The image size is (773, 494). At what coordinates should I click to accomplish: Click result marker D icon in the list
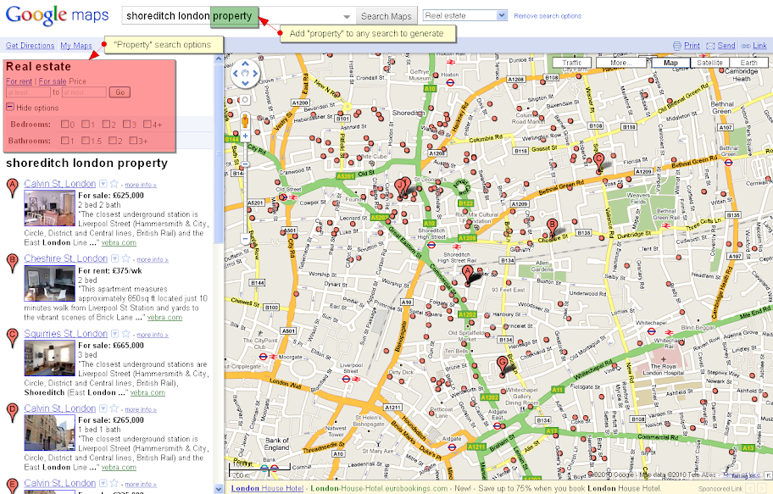point(13,414)
